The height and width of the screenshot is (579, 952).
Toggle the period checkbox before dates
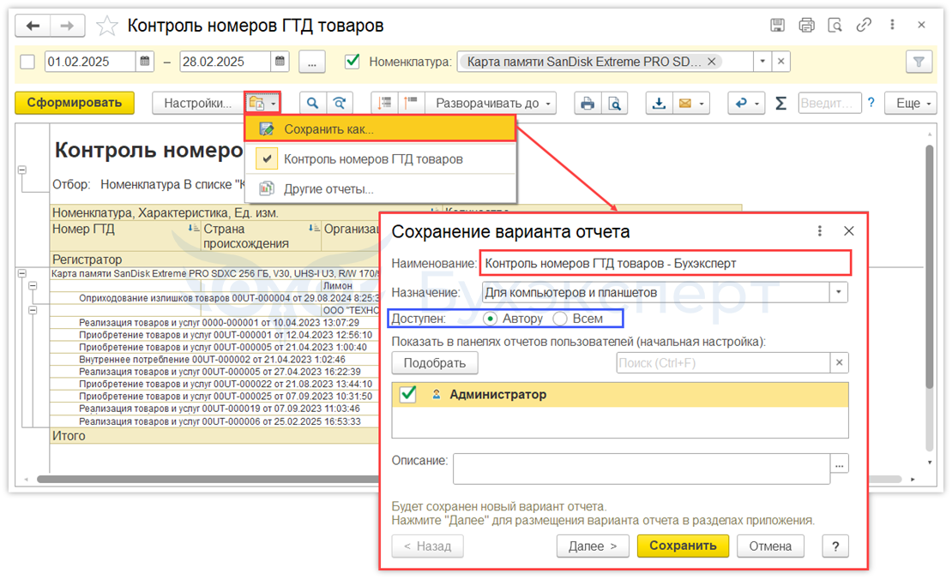point(27,62)
